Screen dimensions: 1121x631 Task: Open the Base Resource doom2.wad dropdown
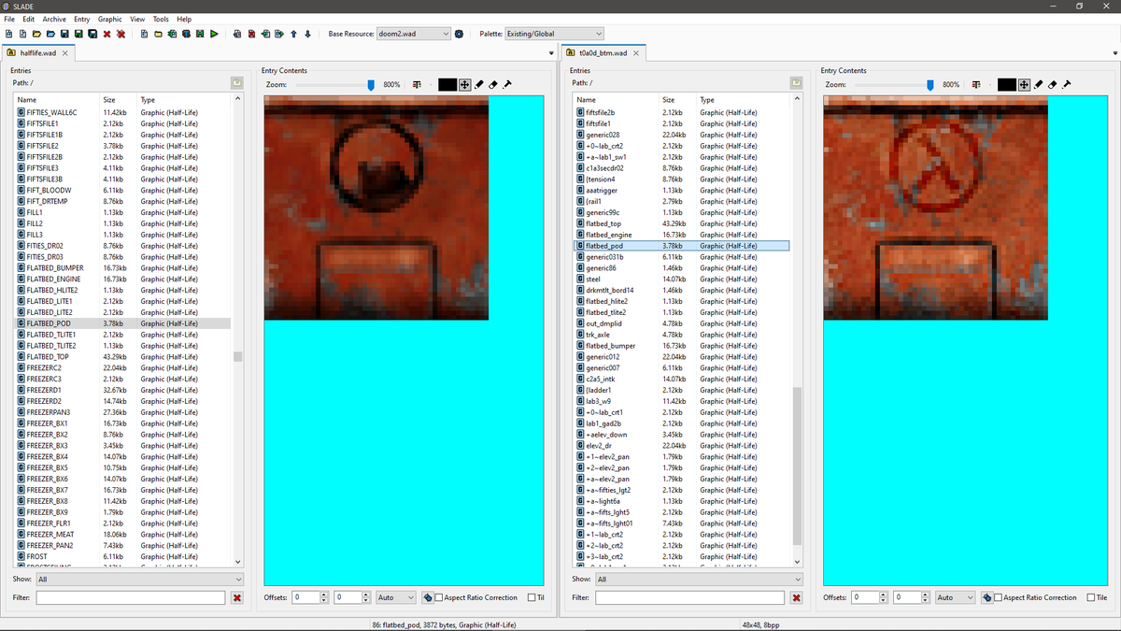(x=413, y=34)
